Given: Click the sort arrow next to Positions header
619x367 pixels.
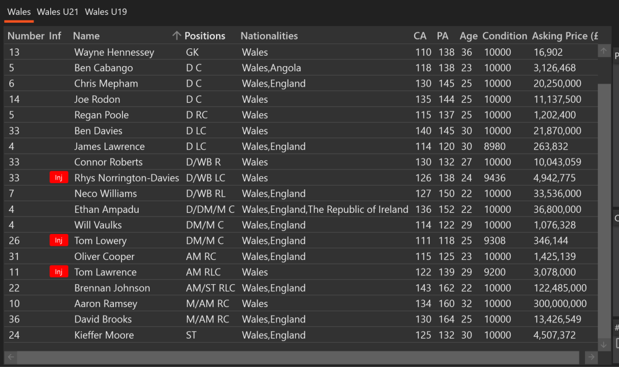Looking at the screenshot, I should coord(176,35).
